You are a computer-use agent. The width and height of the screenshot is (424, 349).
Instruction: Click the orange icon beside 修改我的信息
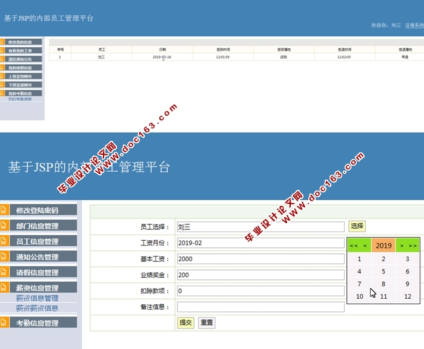(2, 42)
